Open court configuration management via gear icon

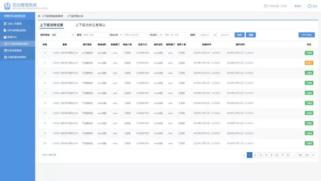coord(5,57)
